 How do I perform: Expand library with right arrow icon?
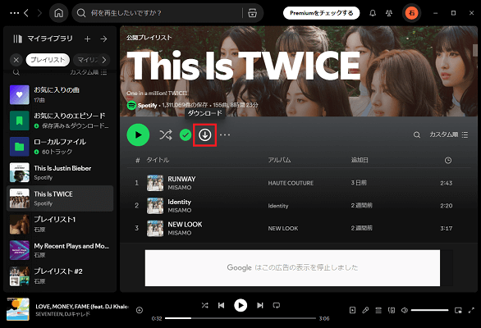coord(103,39)
